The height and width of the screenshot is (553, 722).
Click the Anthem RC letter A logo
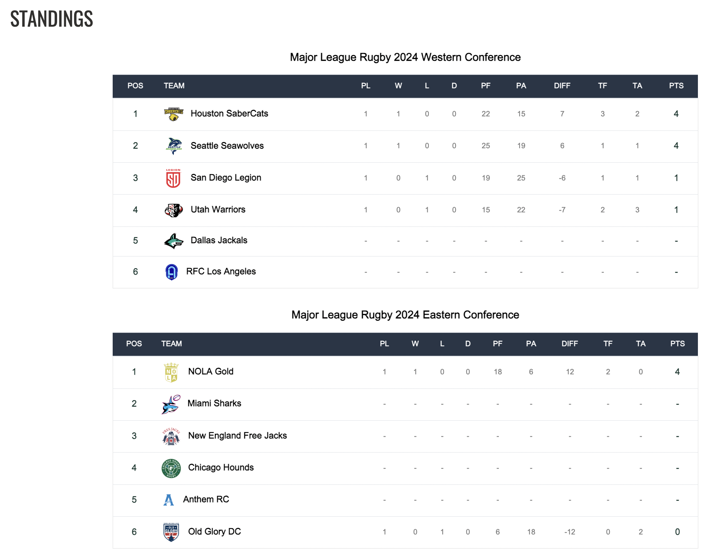click(169, 500)
